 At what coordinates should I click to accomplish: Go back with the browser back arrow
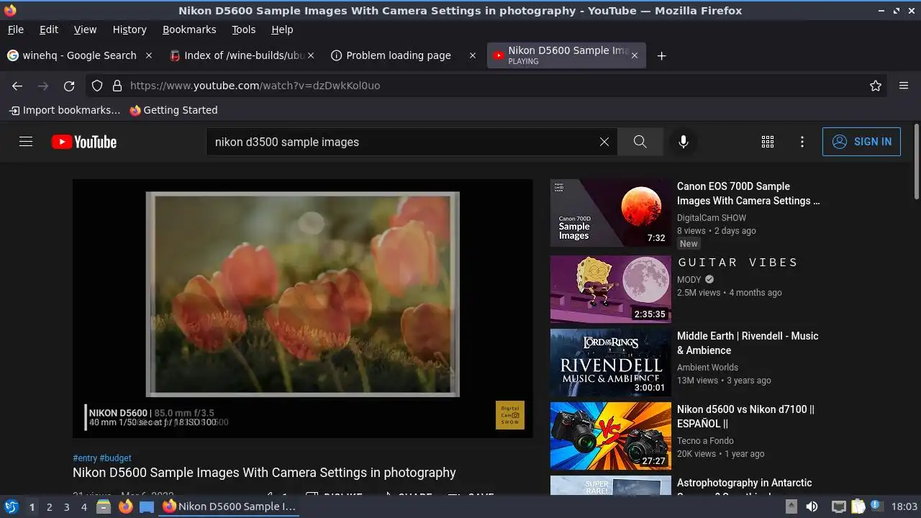tap(17, 86)
